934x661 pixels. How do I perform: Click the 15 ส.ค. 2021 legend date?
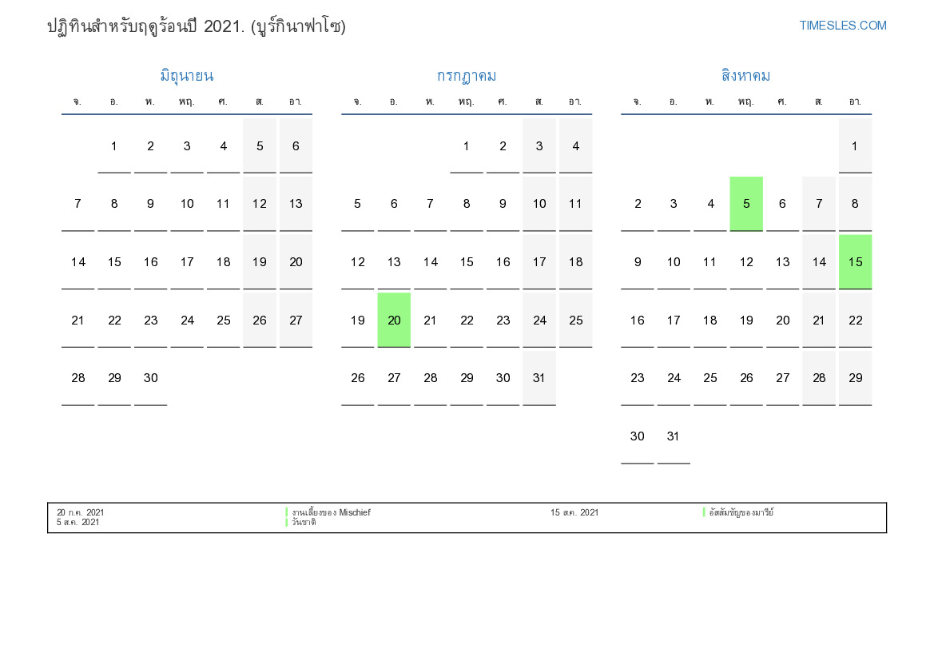click(x=574, y=512)
